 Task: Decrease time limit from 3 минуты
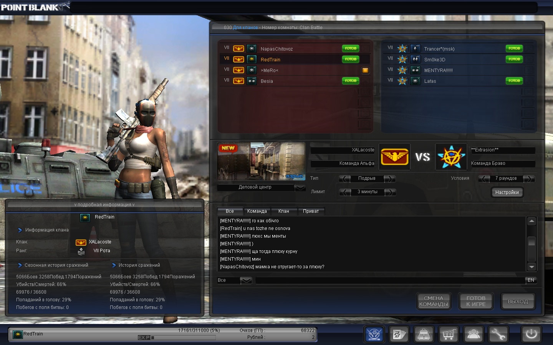pyautogui.click(x=345, y=192)
